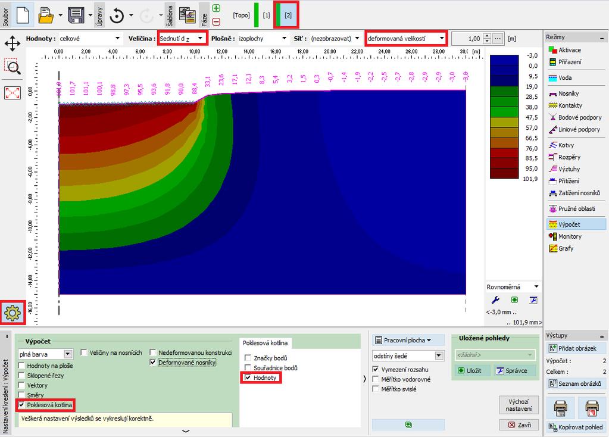609x437 pixels.
Task: Open file with the folder icon
Action: pos(45,15)
